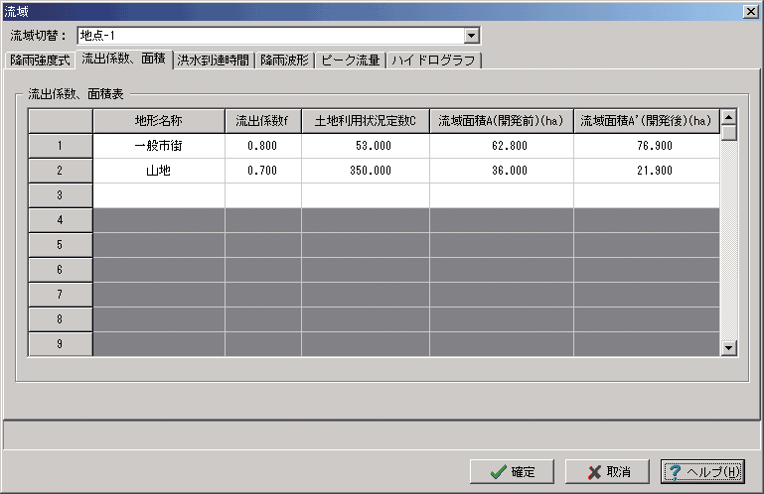Click the 流域面積A(開発前)(ha) column header
Screen dimensions: 764x494
pyautogui.click(x=502, y=121)
